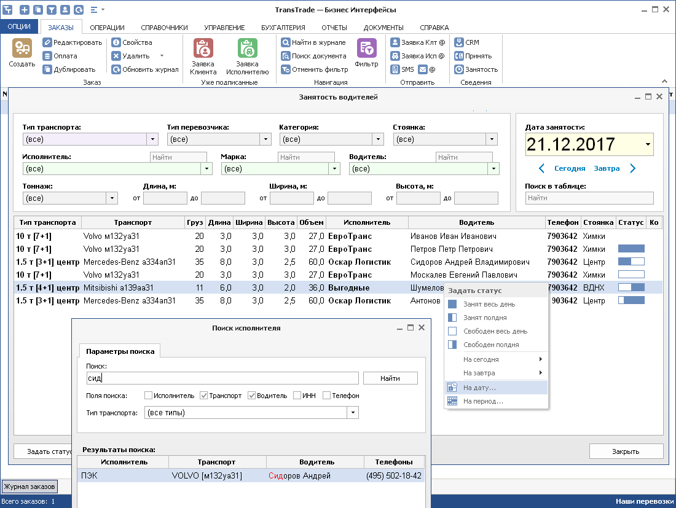Enable the Исполнитель search field checkbox
This screenshot has height=508, width=676.
pos(148,396)
